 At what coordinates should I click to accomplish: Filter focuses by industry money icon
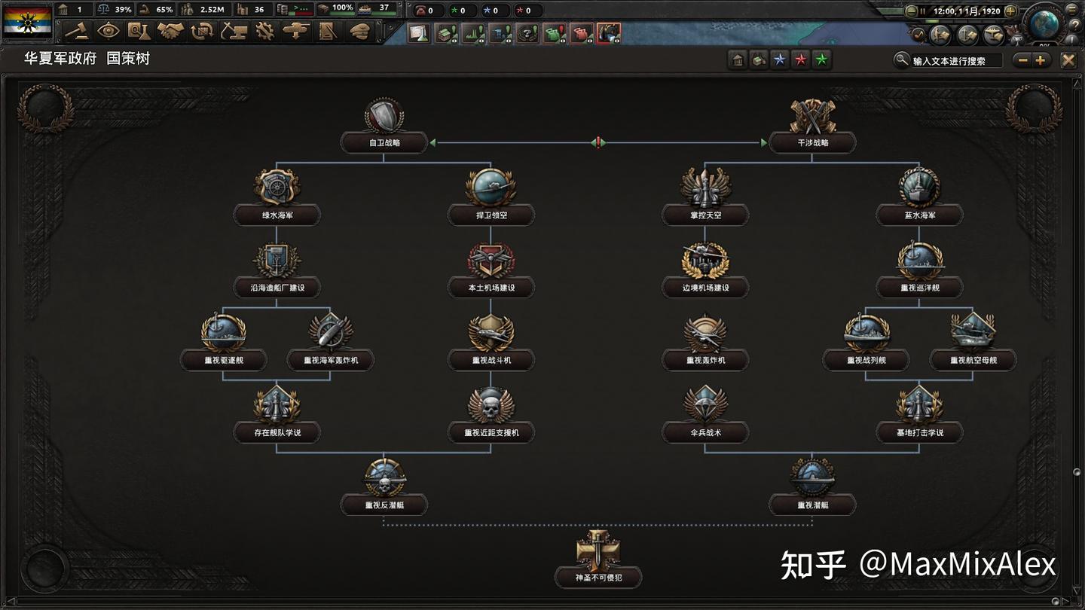[x=759, y=60]
